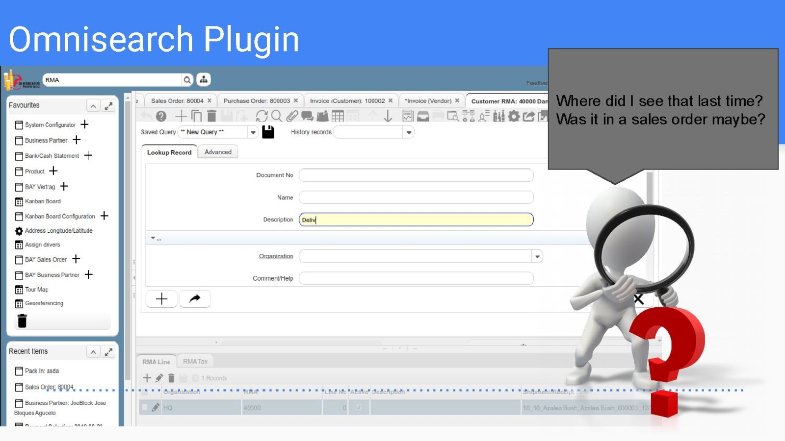Open the History records dropdown

[x=409, y=132]
